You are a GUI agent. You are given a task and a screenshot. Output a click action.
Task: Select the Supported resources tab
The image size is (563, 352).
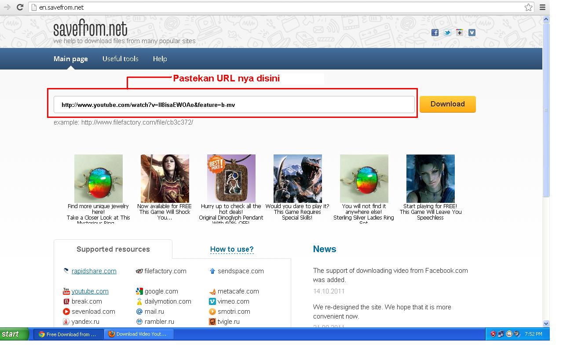113,249
